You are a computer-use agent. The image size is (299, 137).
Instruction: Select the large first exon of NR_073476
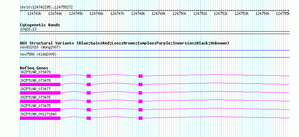point(40,101)
